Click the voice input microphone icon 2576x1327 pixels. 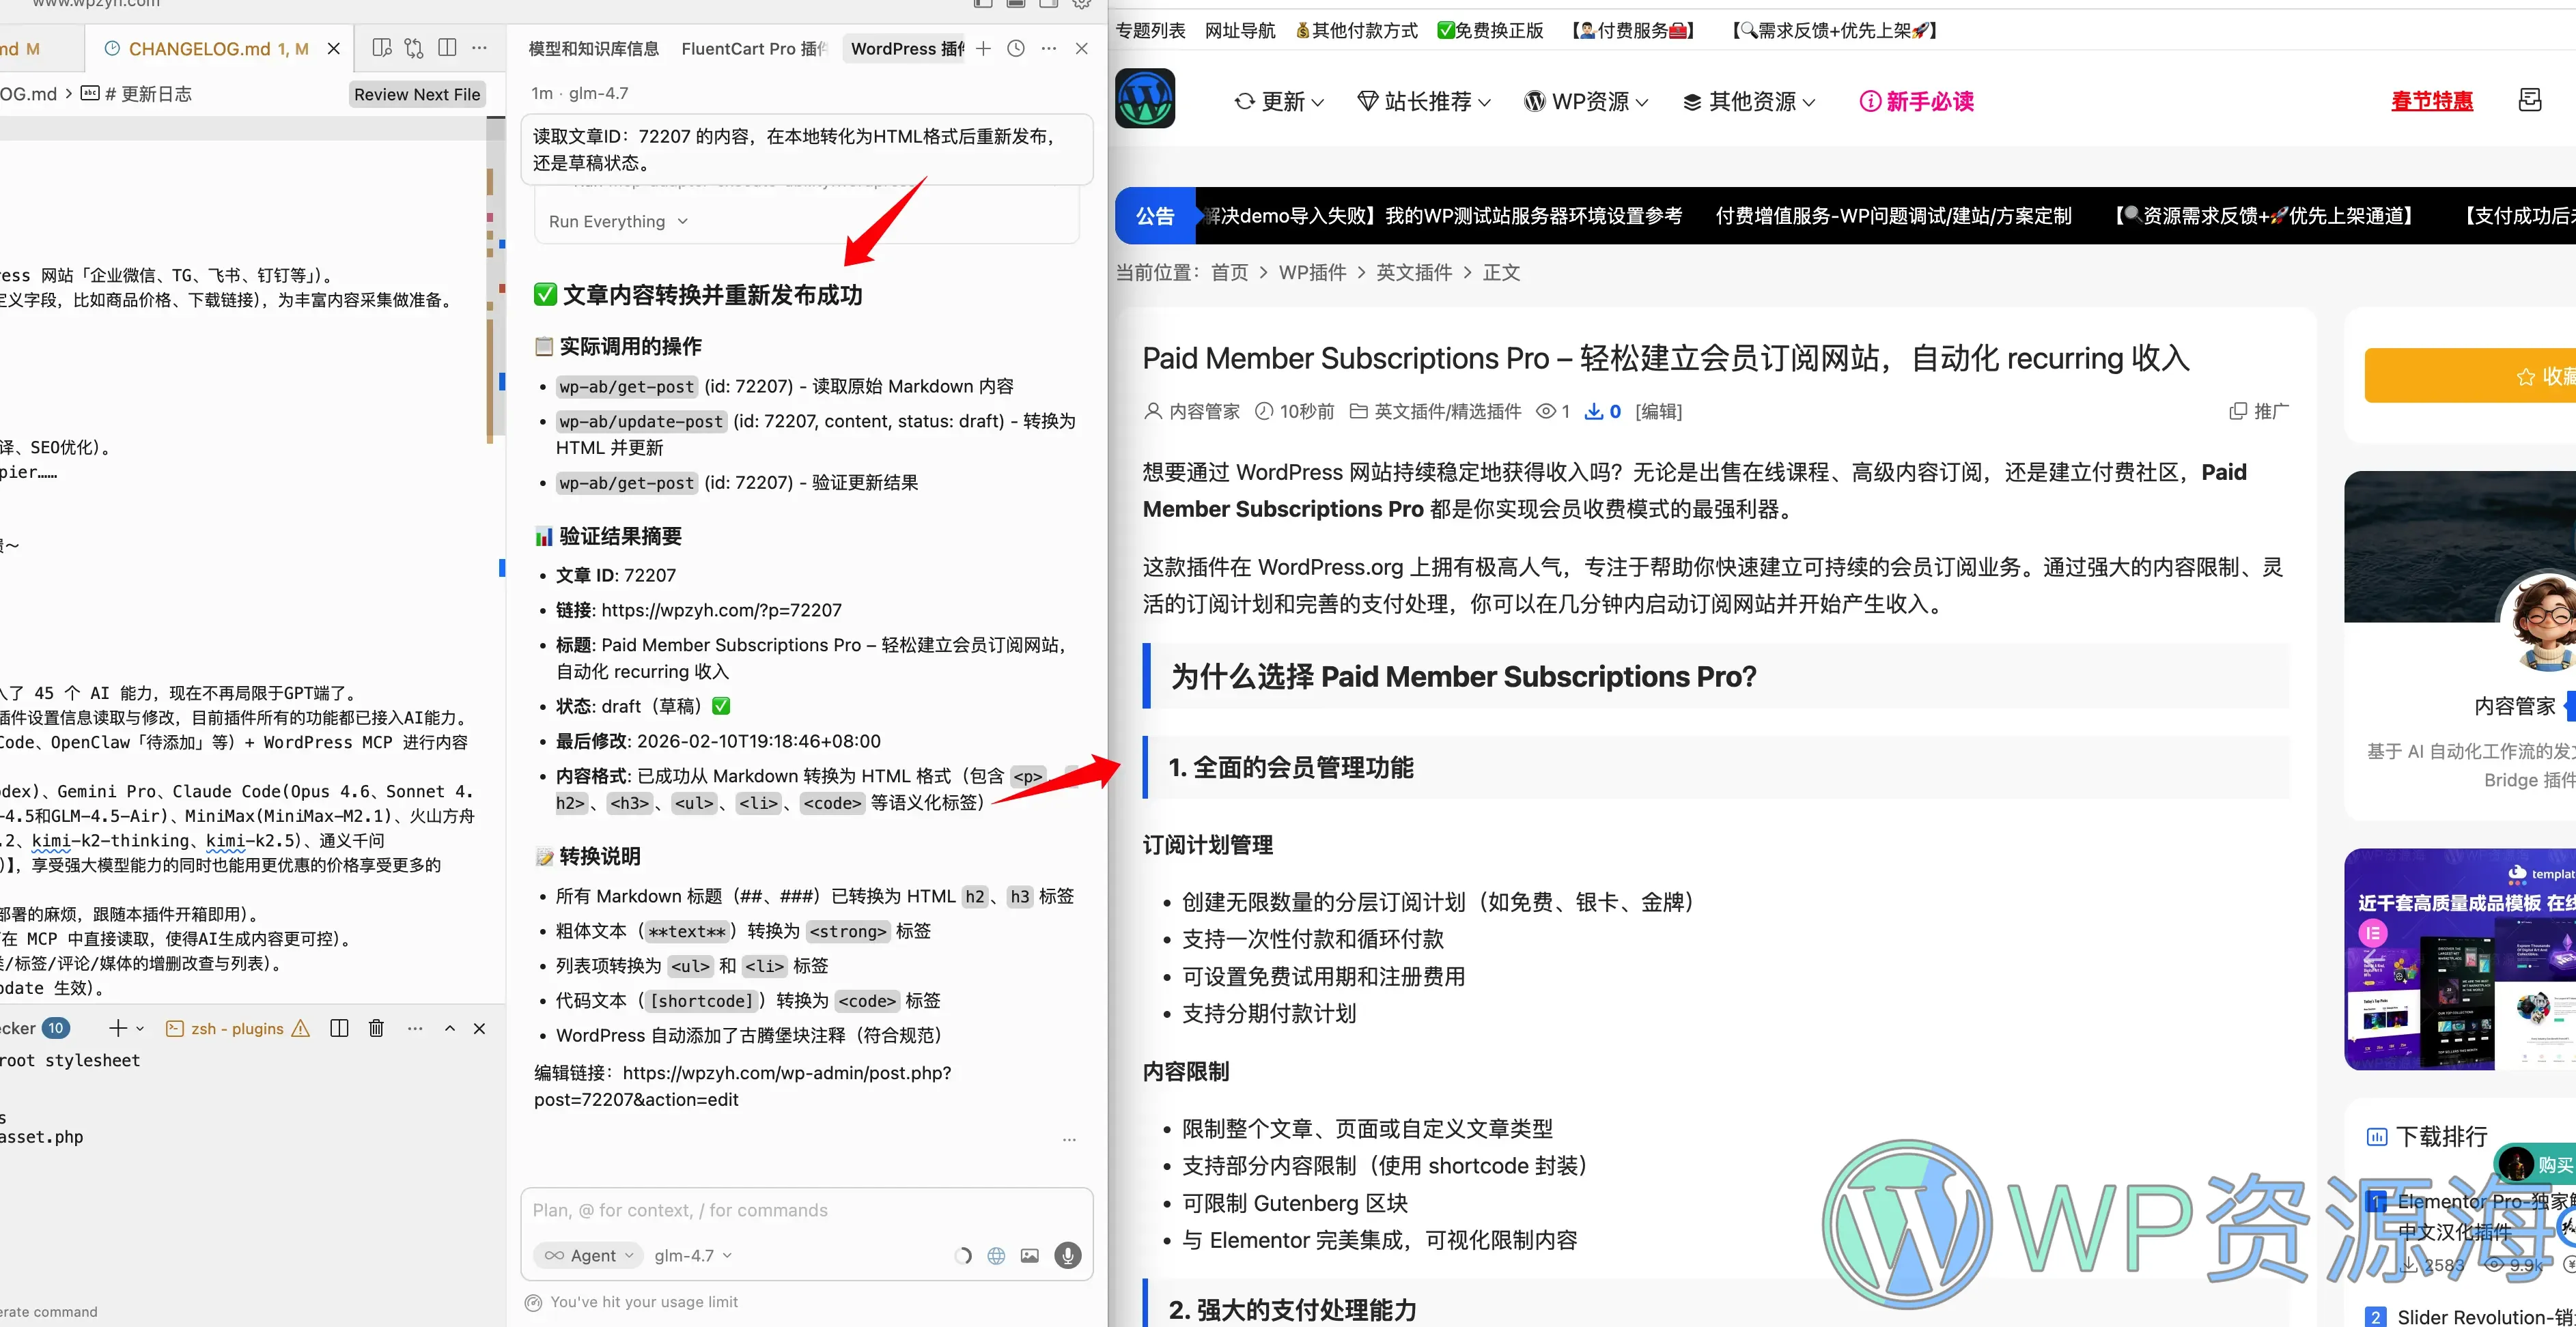pos(1067,1255)
